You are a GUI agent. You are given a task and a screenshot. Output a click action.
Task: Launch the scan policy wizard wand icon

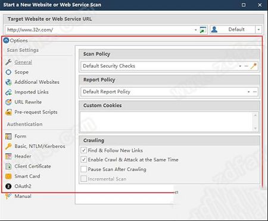point(254,66)
